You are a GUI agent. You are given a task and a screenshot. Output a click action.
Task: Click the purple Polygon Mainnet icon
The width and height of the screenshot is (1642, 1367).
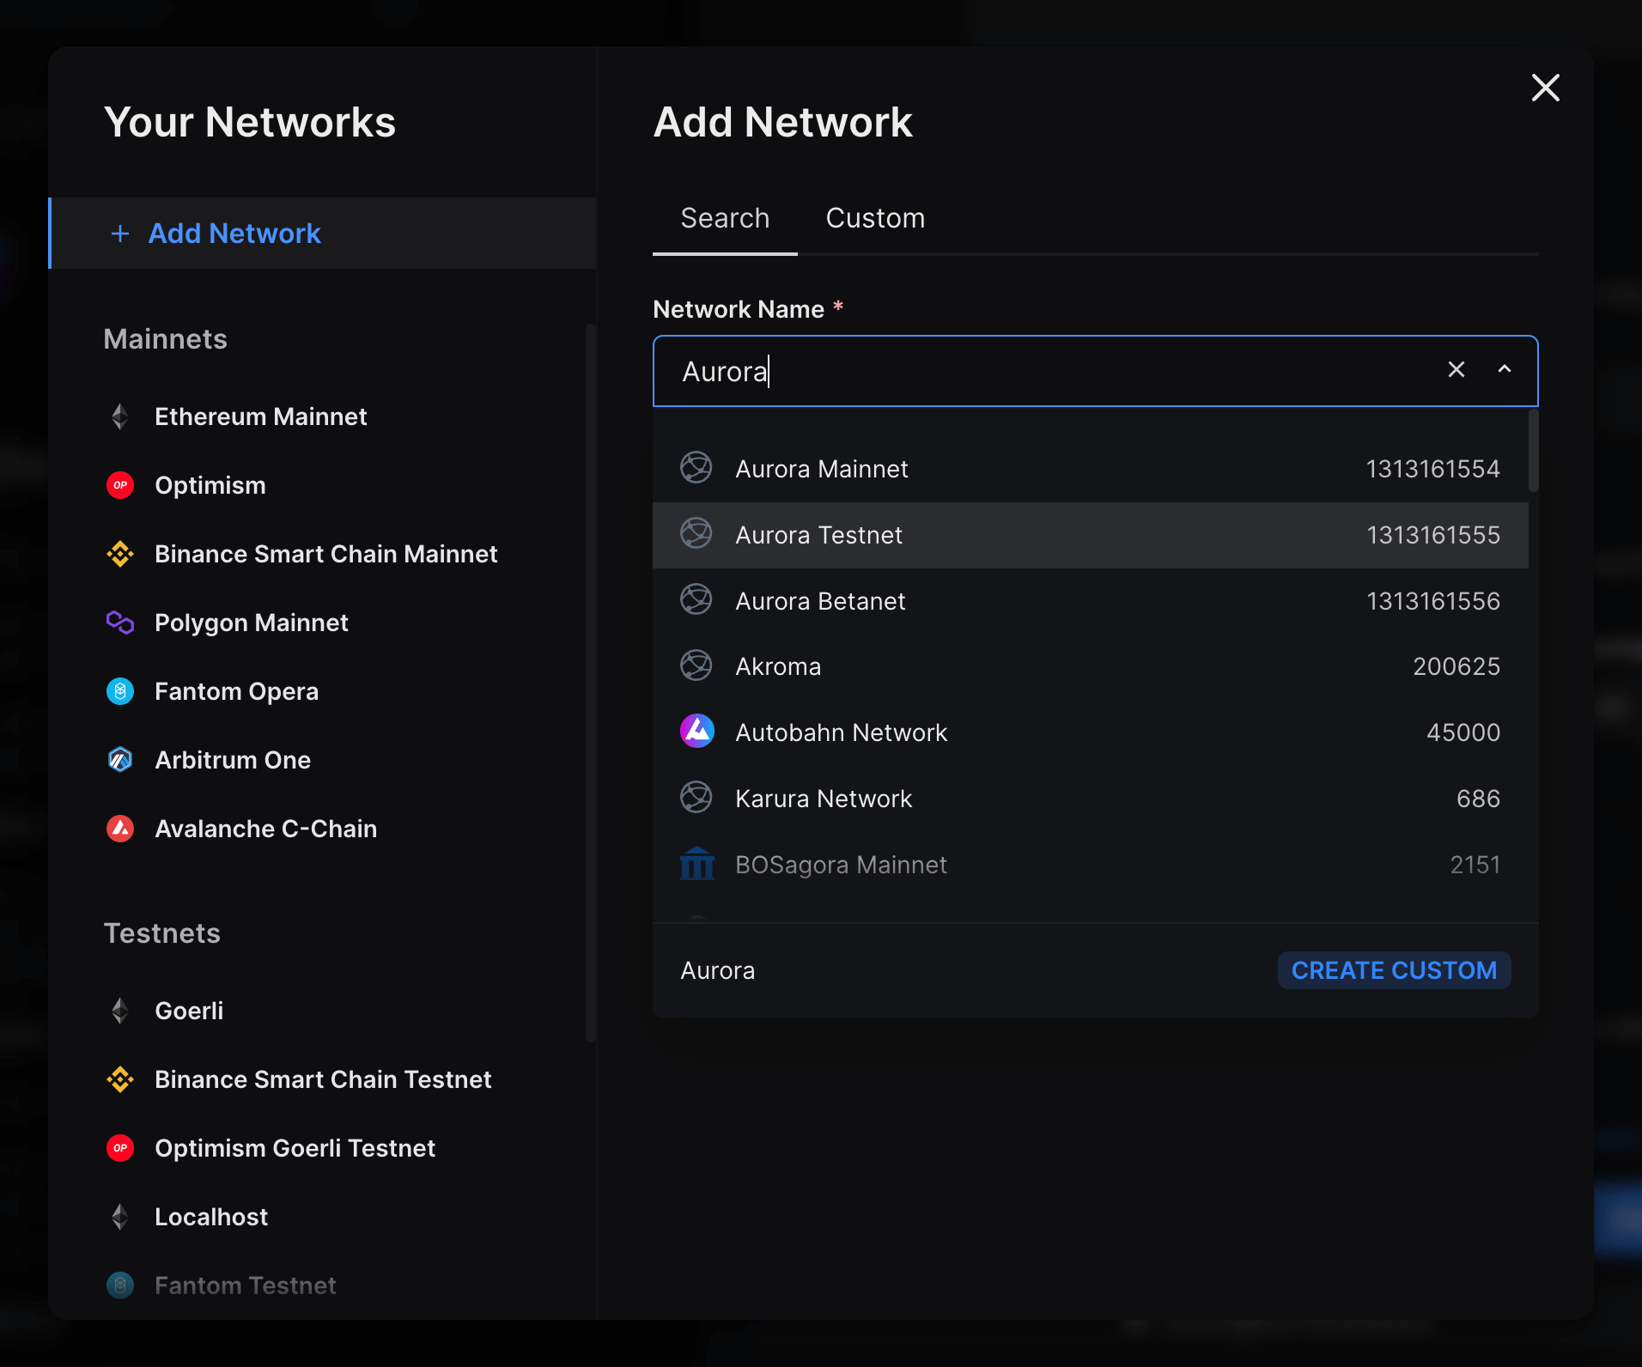(x=120, y=623)
